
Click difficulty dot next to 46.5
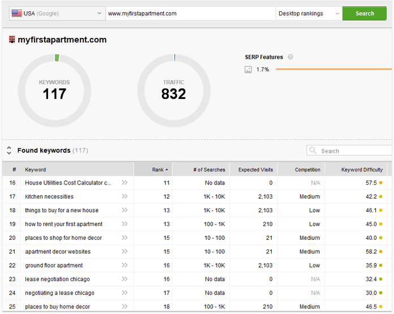click(x=380, y=307)
